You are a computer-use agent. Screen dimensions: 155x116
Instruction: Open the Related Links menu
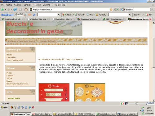click(x=60, y=5)
